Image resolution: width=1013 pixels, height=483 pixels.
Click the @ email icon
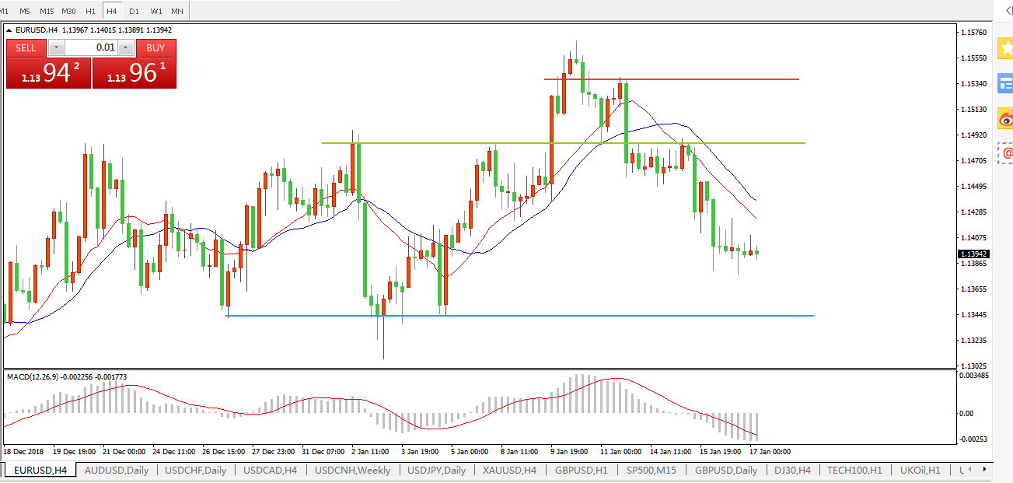click(1006, 152)
